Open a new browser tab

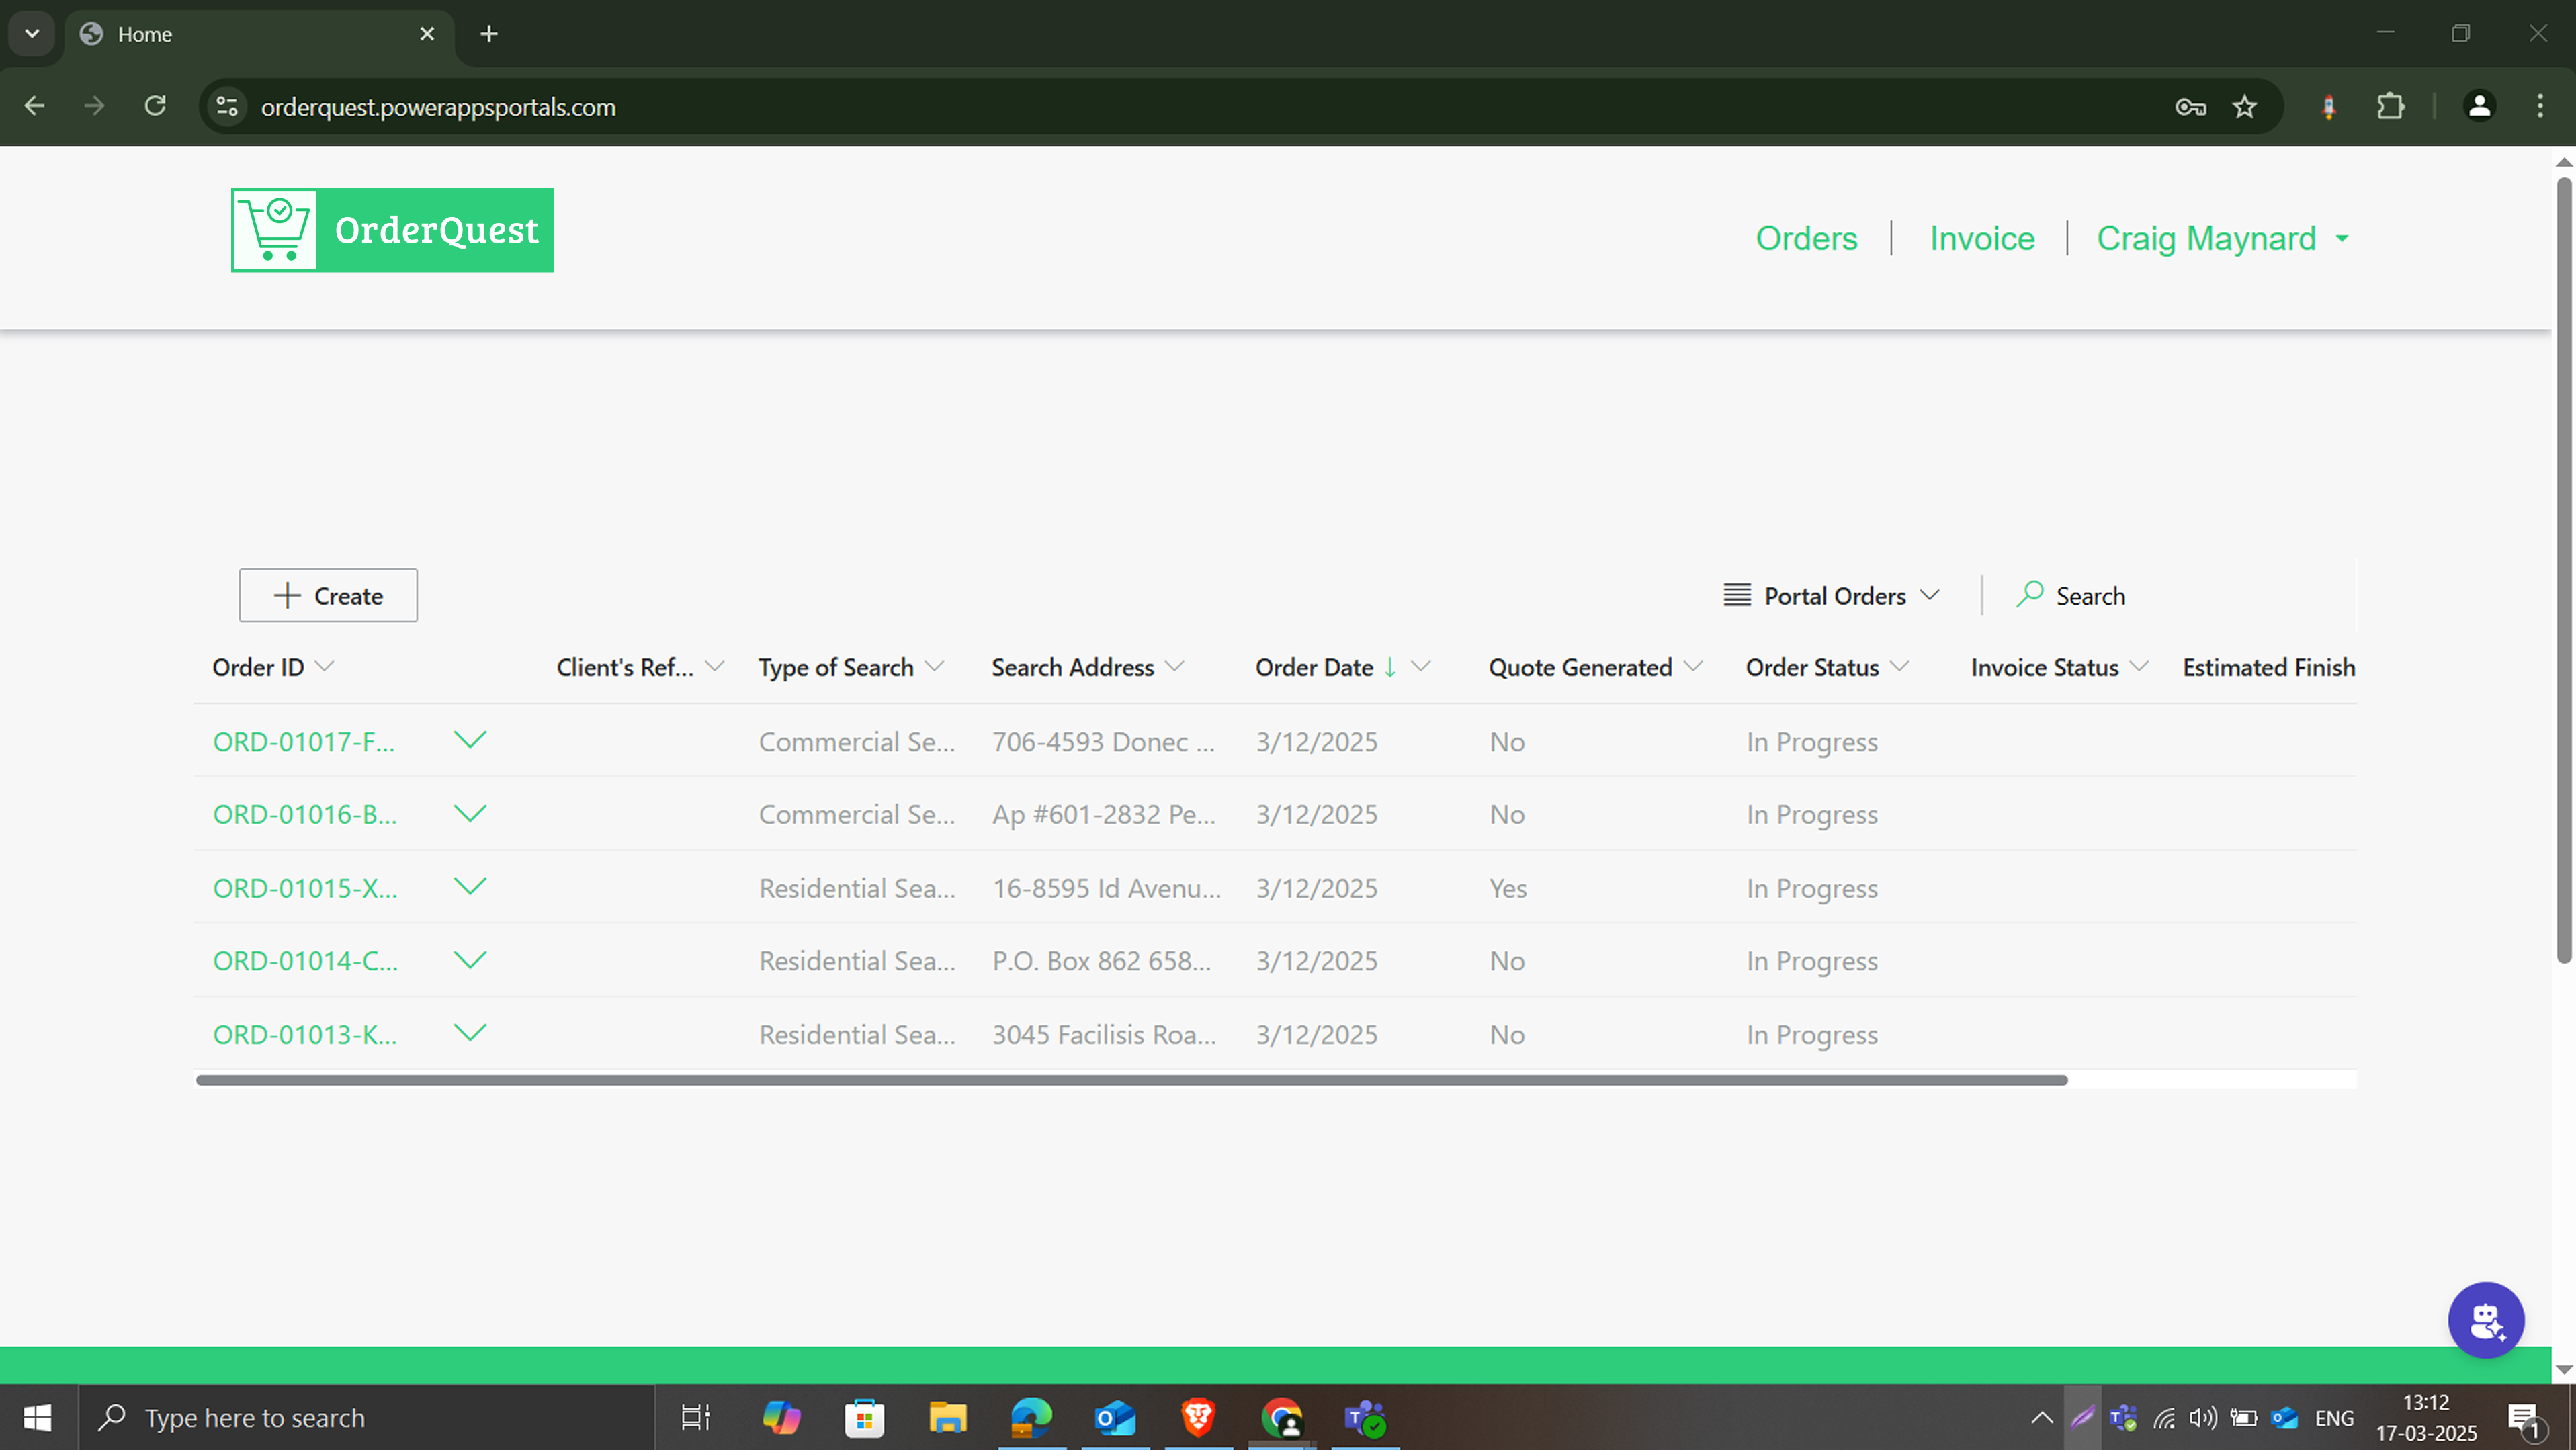point(489,34)
